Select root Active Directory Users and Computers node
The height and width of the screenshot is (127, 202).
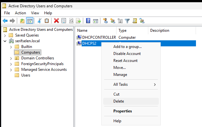pos(41,30)
